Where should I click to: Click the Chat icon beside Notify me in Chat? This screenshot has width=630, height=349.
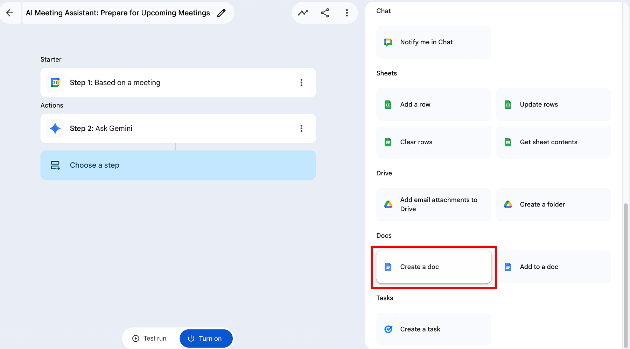pos(388,42)
